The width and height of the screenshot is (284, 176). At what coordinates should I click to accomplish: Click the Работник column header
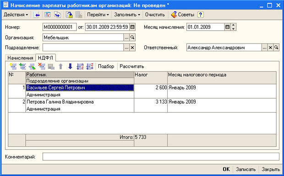80,75
